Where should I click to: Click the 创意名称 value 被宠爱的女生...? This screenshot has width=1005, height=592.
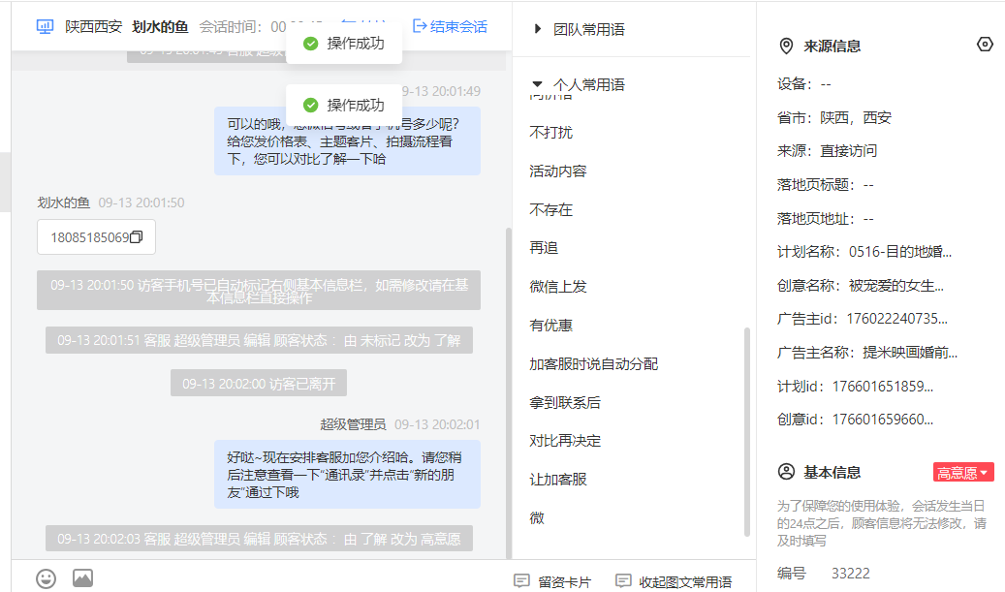[x=896, y=286]
